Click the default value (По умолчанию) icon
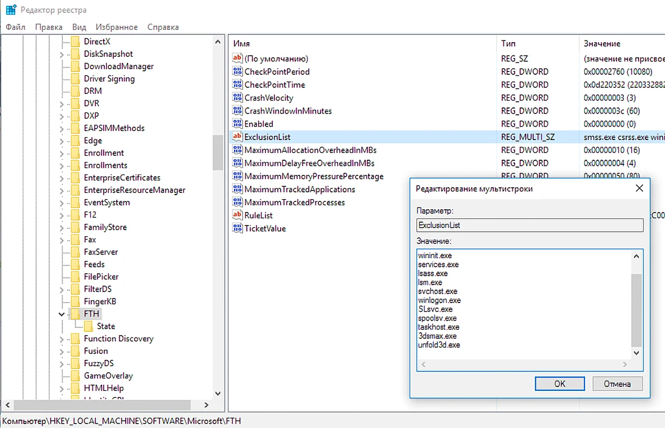 (237, 58)
